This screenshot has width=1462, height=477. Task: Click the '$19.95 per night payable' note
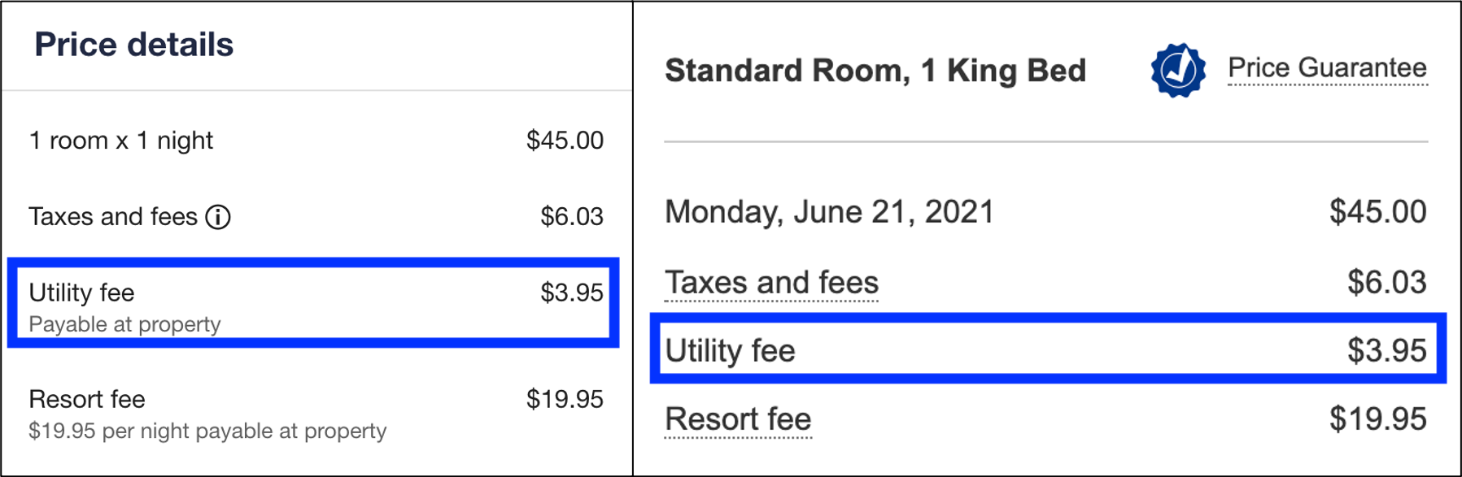pyautogui.click(x=207, y=431)
